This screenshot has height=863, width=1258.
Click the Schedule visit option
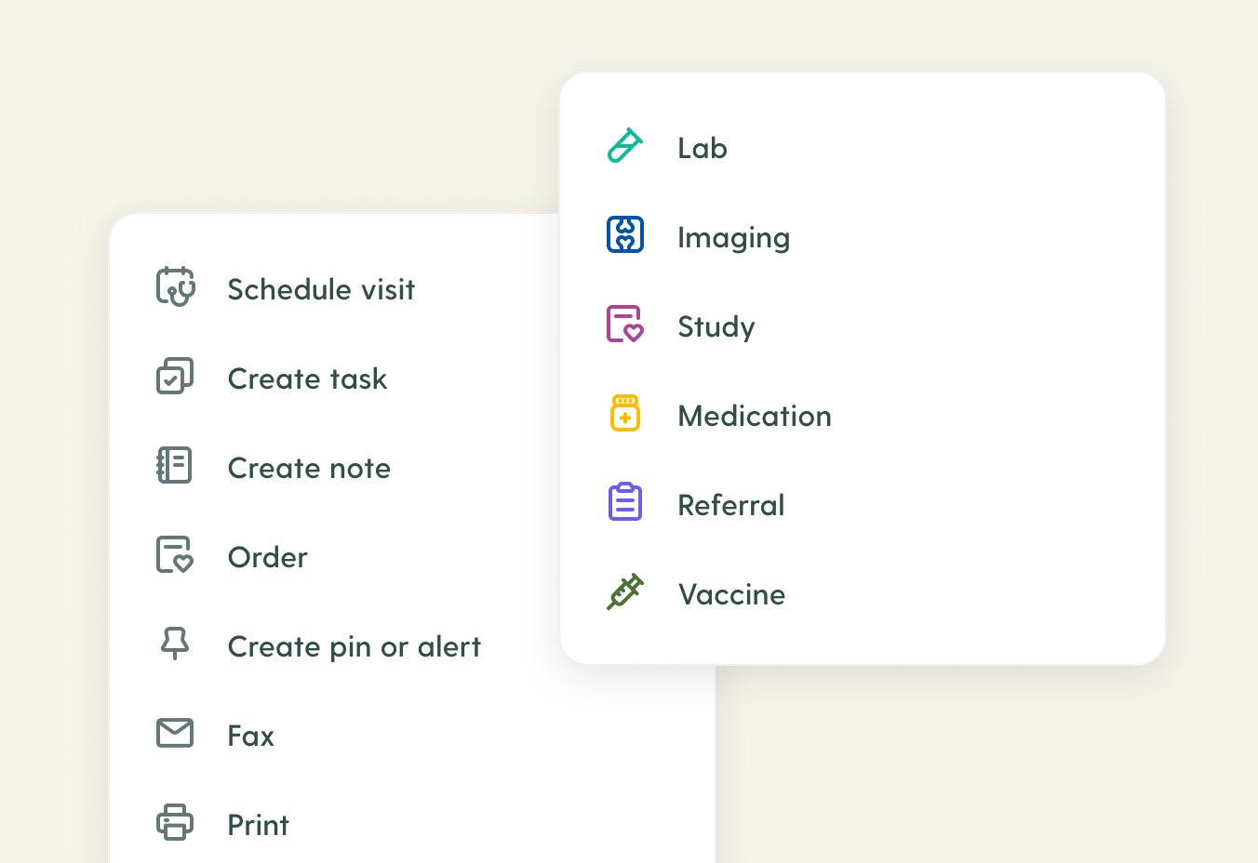tap(321, 289)
